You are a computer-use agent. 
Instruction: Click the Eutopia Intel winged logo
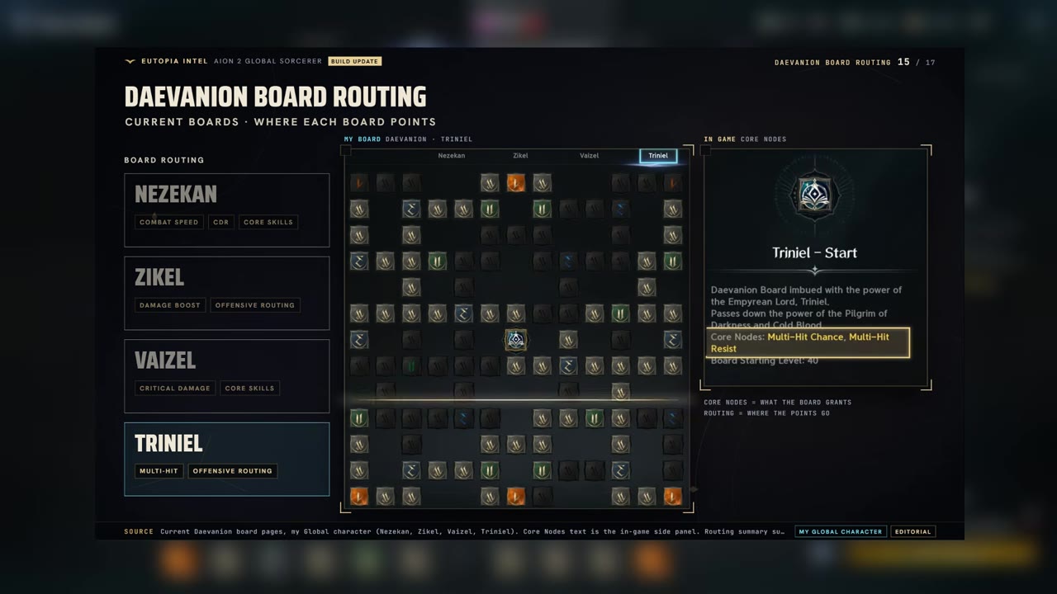(130, 61)
